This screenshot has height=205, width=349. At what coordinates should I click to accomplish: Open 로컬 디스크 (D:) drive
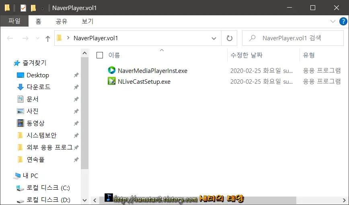click(x=48, y=200)
